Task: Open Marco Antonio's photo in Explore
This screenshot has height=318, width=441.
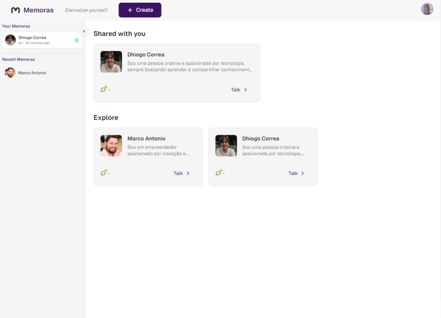Action: tap(112, 145)
